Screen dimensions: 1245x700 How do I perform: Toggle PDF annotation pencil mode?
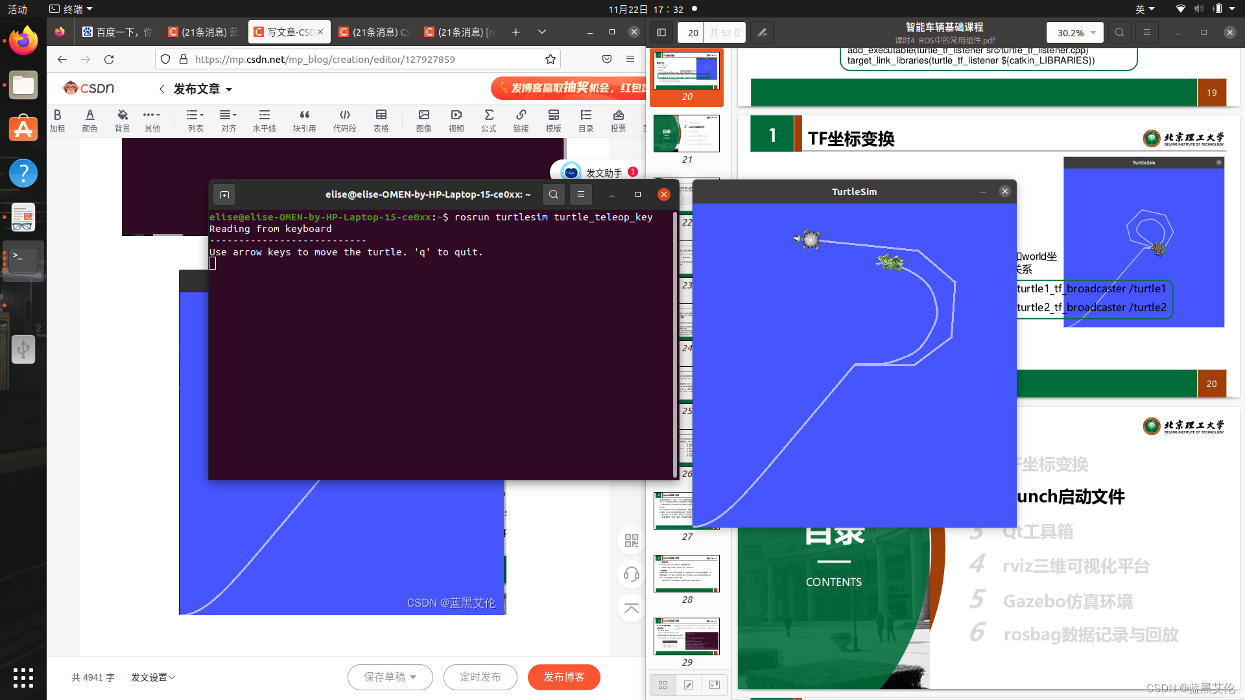pos(762,32)
